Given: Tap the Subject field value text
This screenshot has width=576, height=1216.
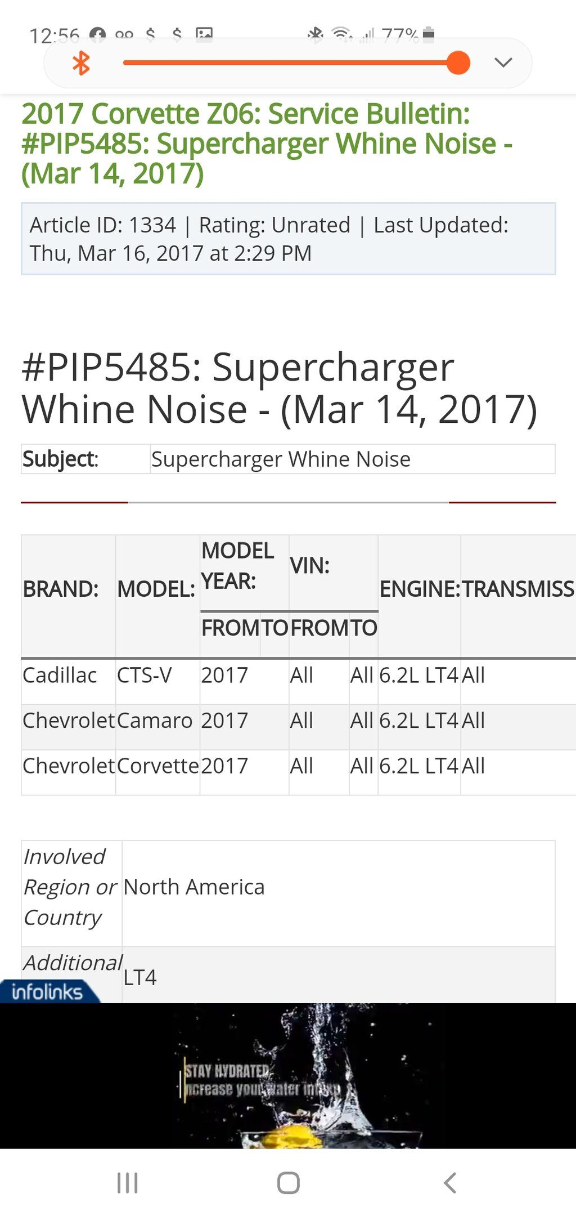Looking at the screenshot, I should click(x=281, y=459).
